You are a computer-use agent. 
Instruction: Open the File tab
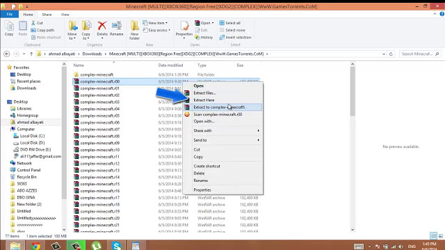tap(9, 14)
